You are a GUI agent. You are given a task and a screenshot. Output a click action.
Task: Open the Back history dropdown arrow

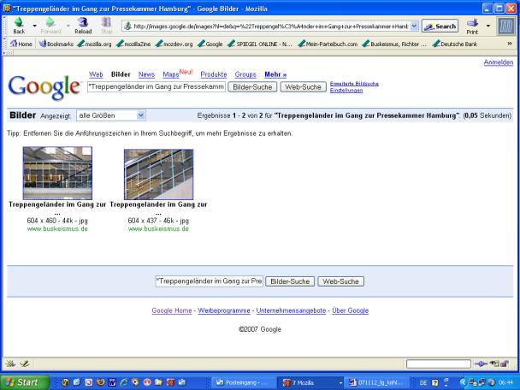(34, 26)
